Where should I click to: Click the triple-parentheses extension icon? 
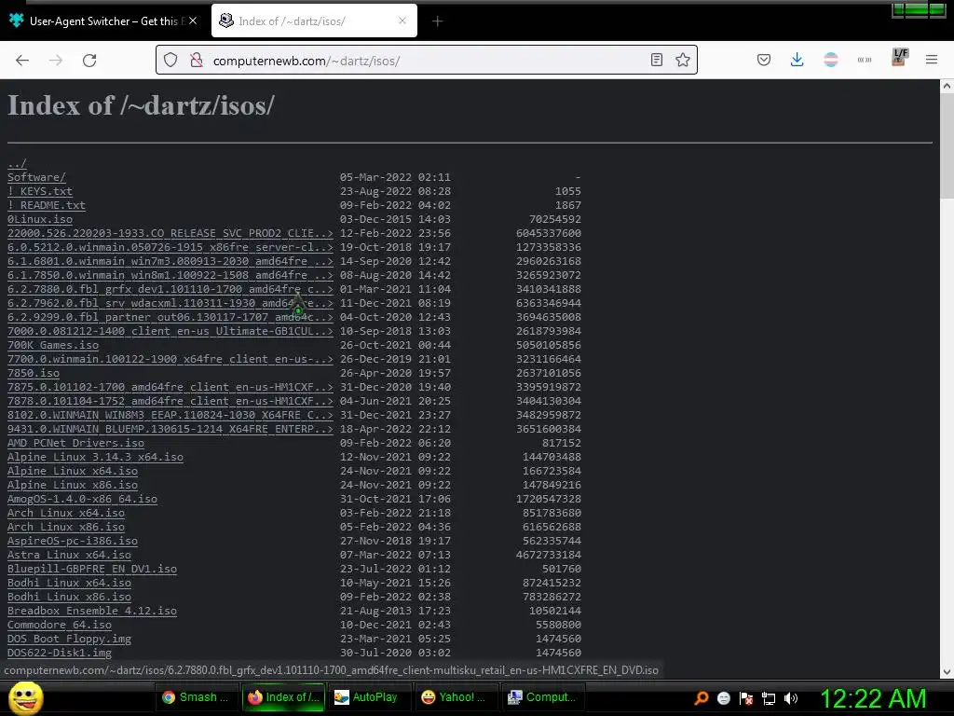click(864, 60)
